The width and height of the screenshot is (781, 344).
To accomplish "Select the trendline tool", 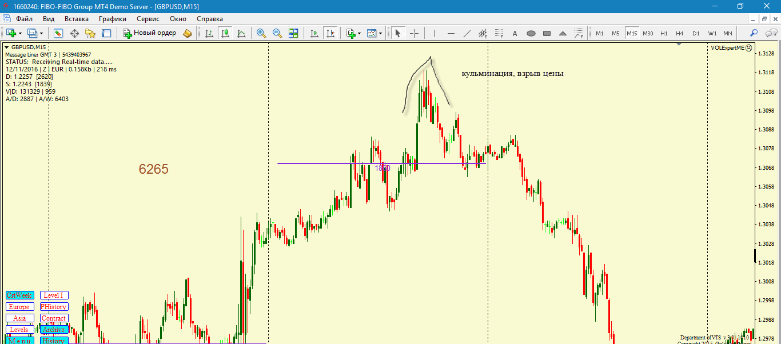I will 467,33.
